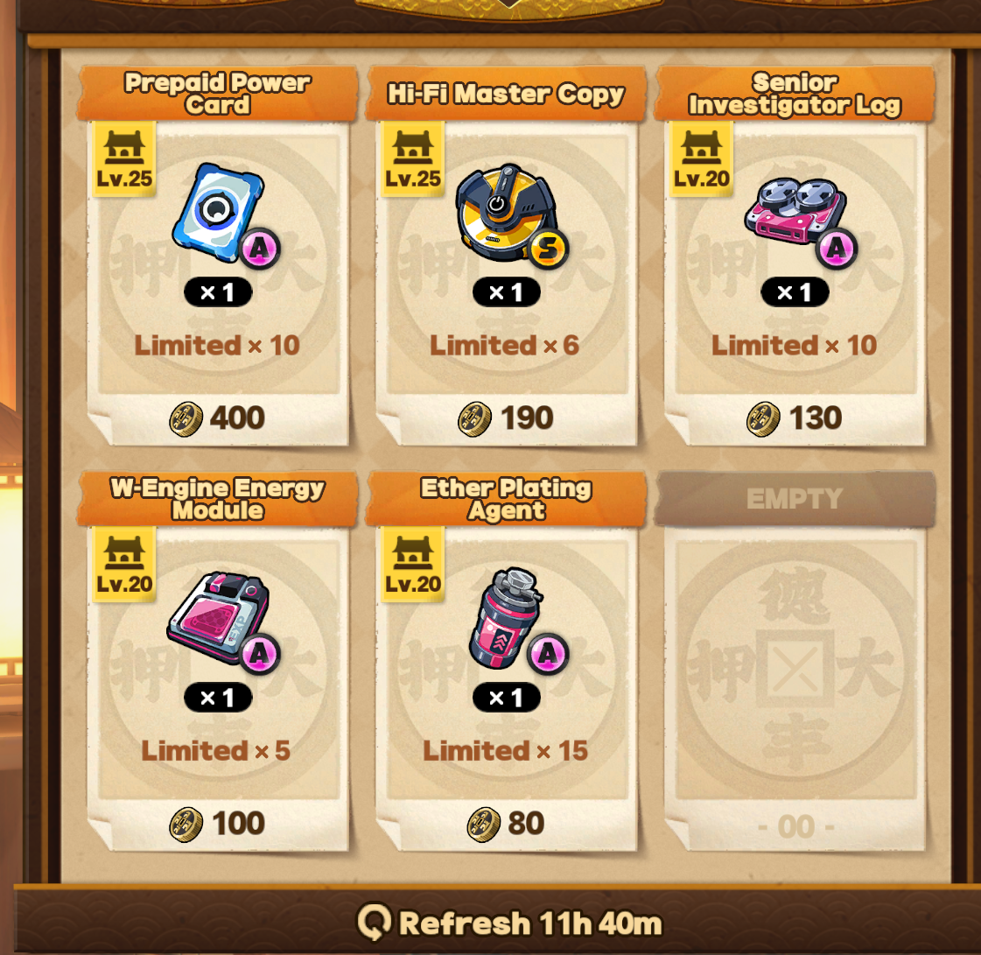Open the Ether Plating Agent title banner

[506, 499]
